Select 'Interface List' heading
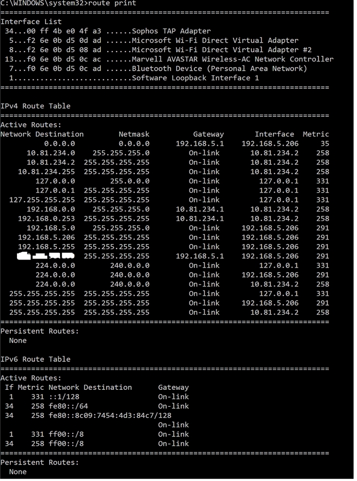Viewport: 357px width, 481px height. (x=31, y=22)
